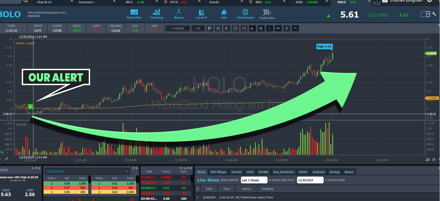Image resolution: width=440 pixels, height=201 pixels.
Task: Sort Level 2 by the ASK column
Action: [x=115, y=178]
